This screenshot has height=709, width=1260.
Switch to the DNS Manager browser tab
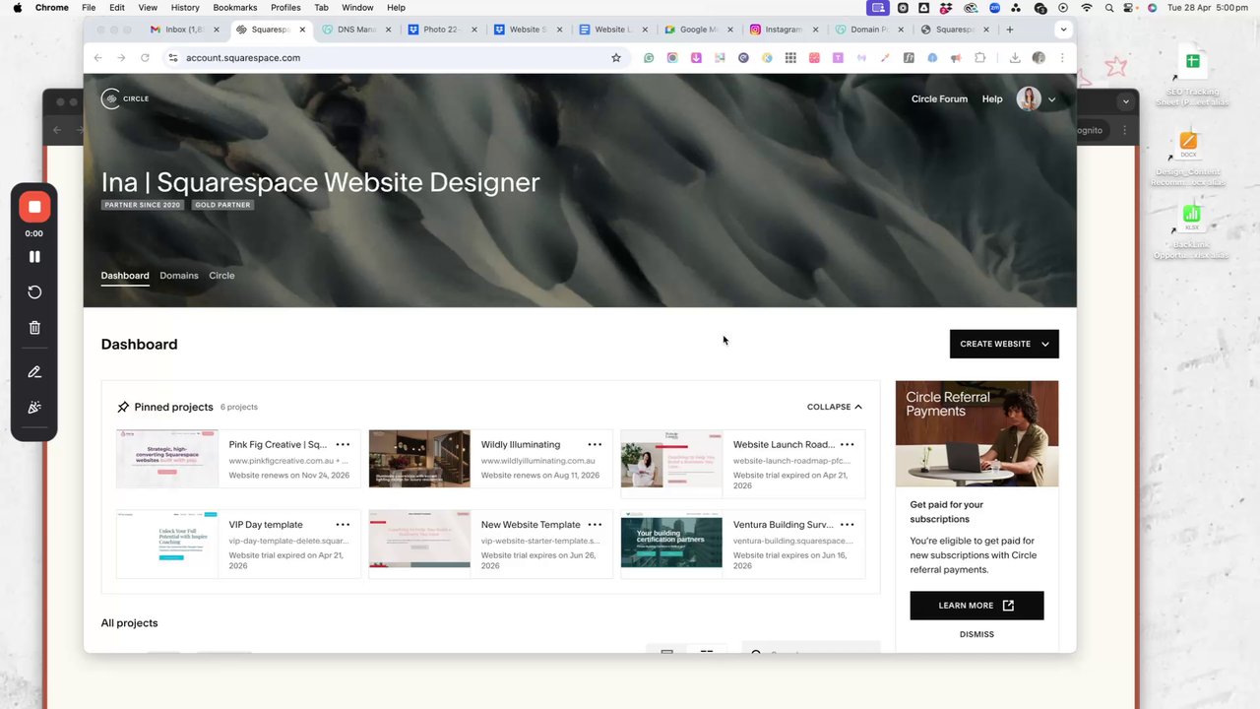[x=355, y=30]
